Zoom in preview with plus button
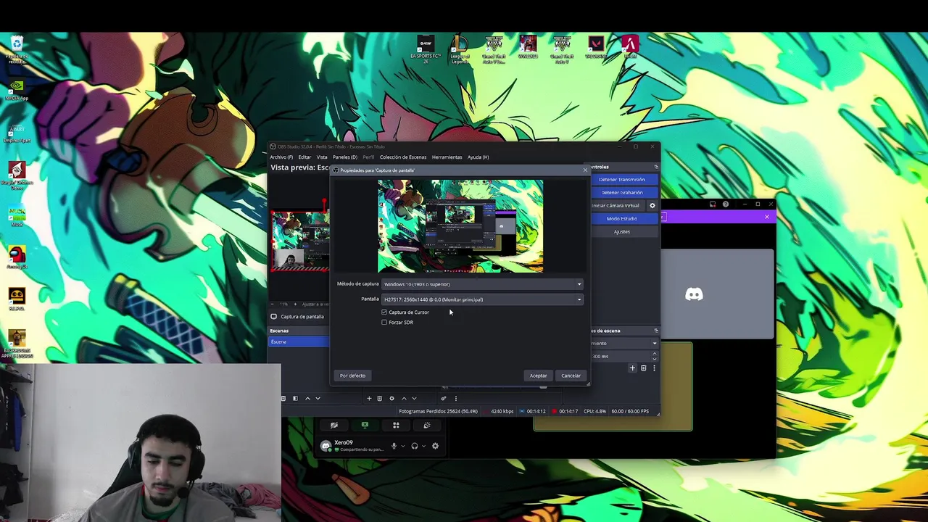Image resolution: width=928 pixels, height=522 pixels. click(x=295, y=304)
